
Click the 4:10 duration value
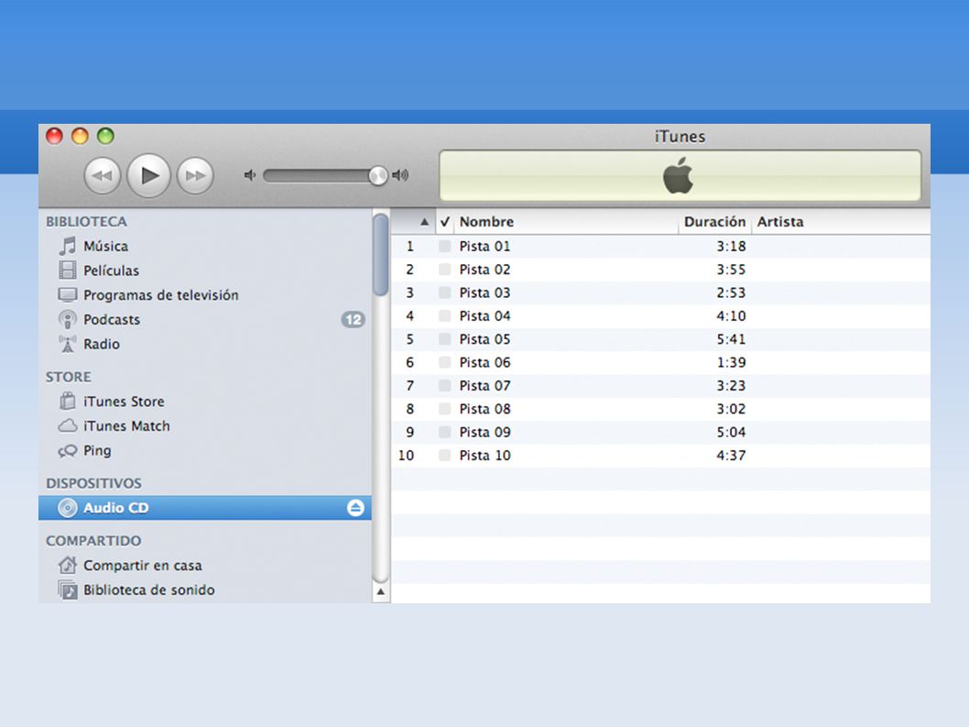click(x=731, y=315)
